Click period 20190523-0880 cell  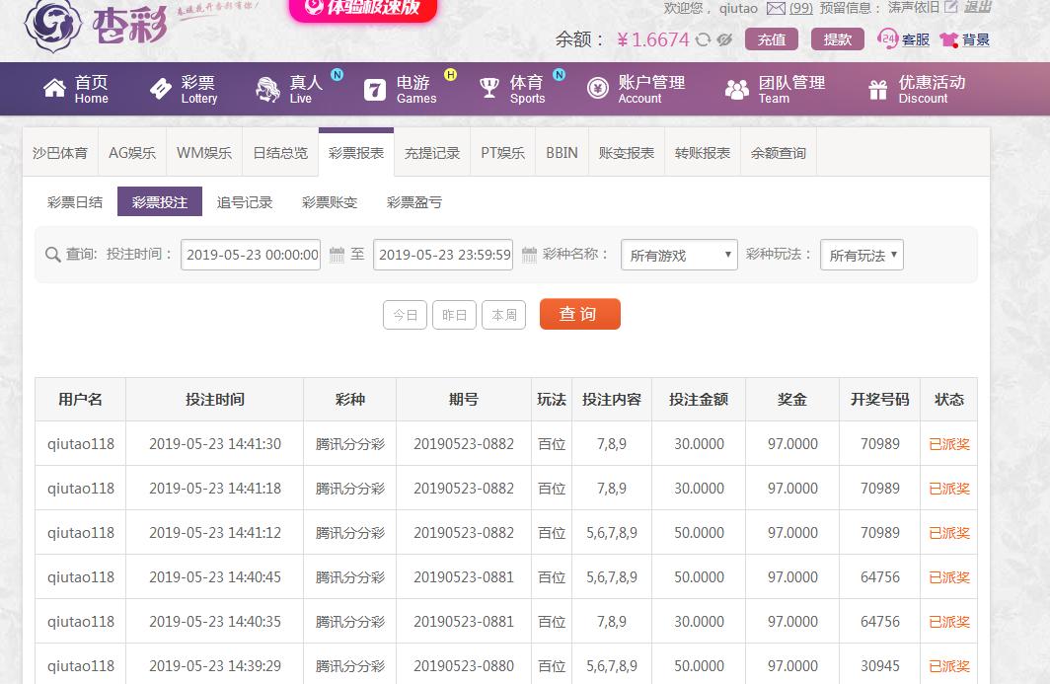(464, 666)
